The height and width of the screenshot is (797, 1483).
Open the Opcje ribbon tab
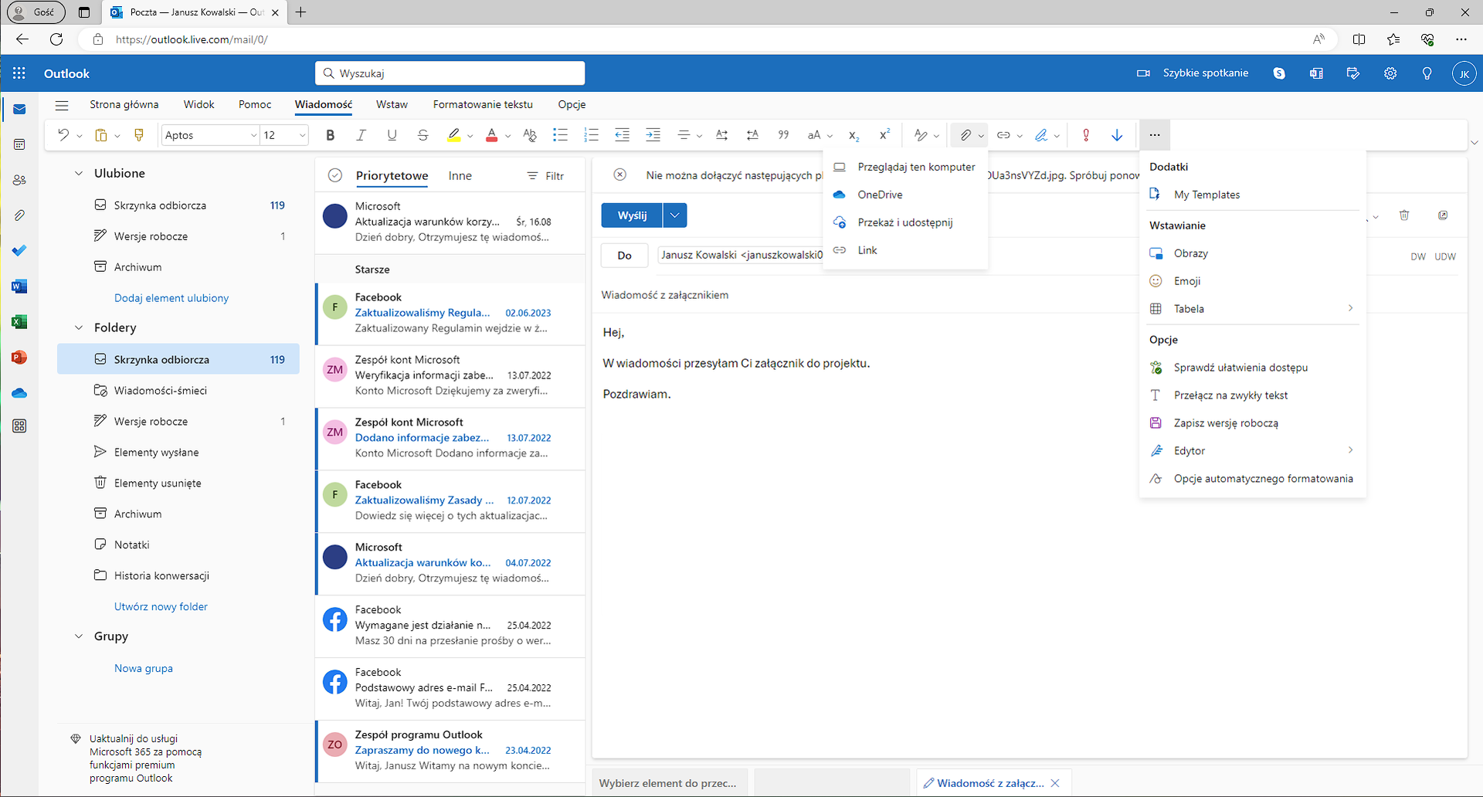point(572,104)
